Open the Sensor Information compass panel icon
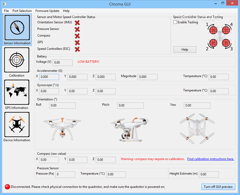Viewport: 240px width, 195px height. (17, 28)
